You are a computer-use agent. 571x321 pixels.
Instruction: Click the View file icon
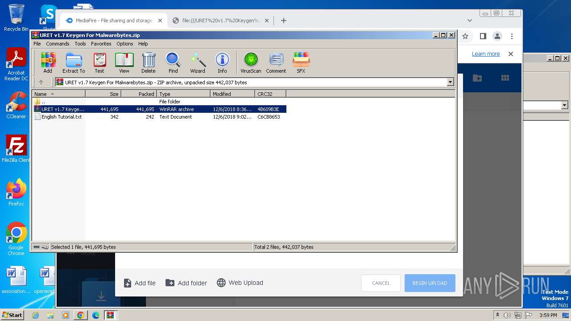[124, 62]
